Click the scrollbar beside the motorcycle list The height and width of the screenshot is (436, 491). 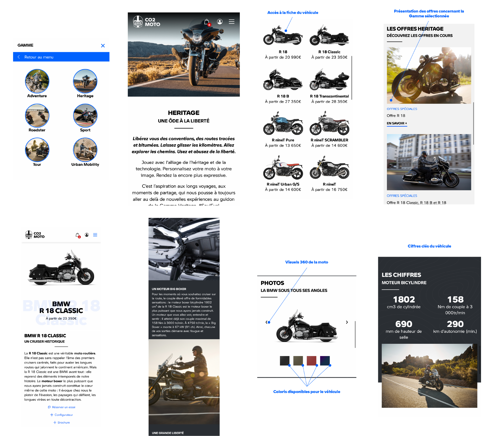point(352,78)
